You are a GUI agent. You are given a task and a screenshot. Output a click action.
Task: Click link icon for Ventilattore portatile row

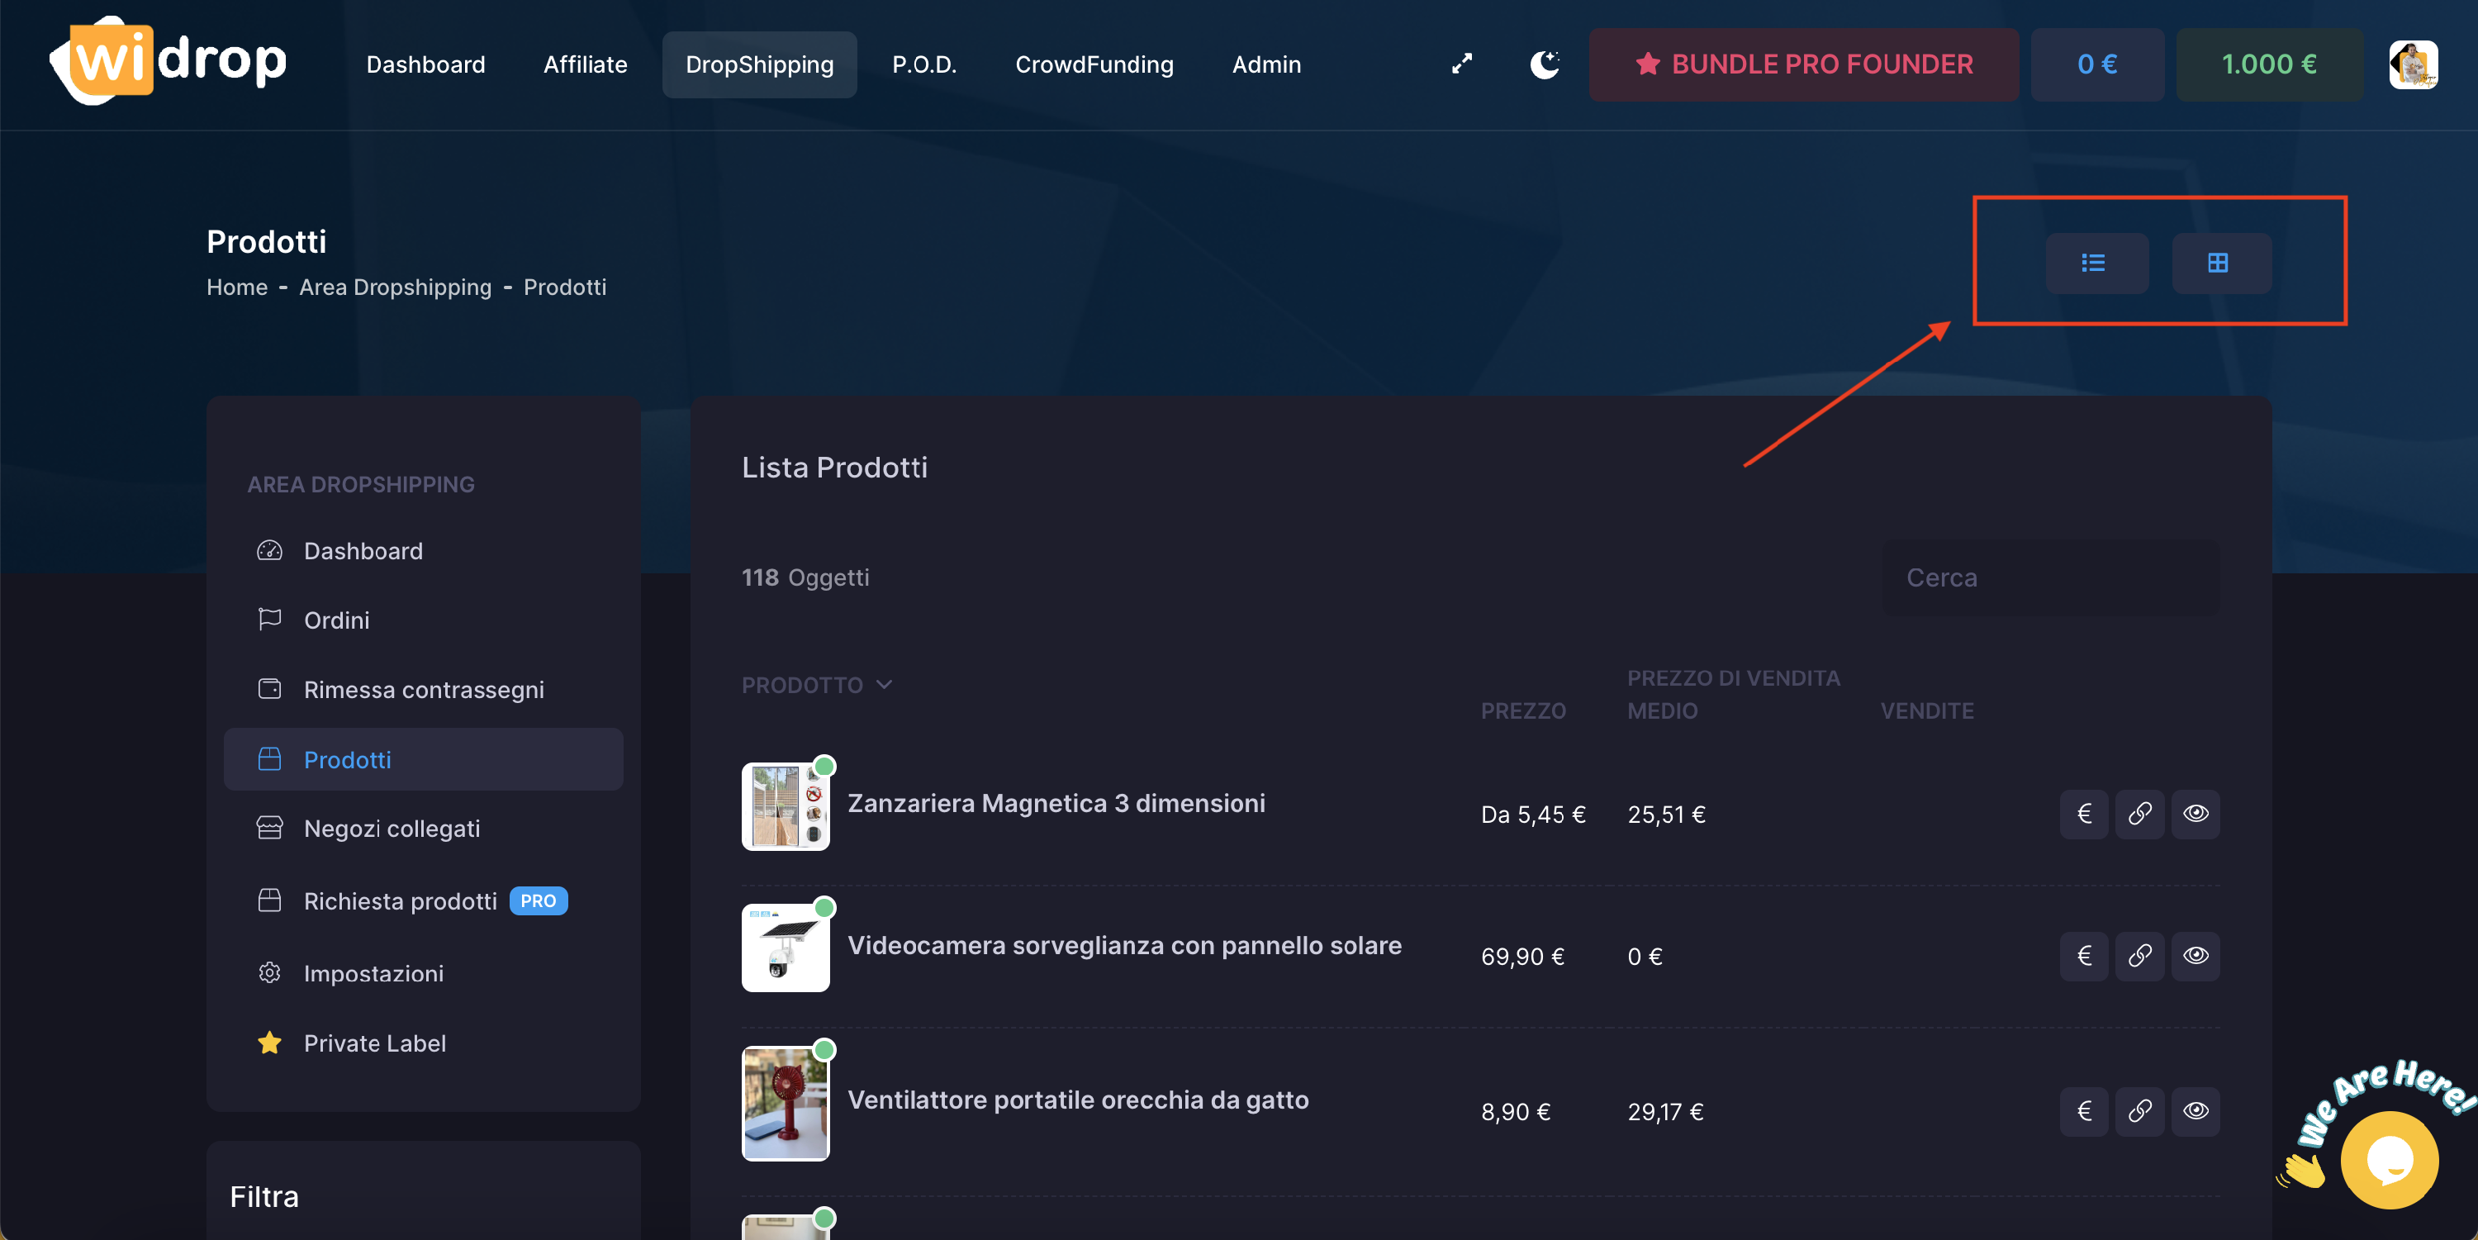point(2139,1111)
